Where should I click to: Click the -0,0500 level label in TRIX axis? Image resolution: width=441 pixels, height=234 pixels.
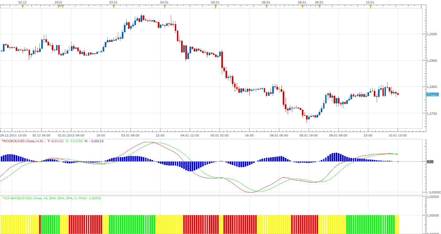pyautogui.click(x=434, y=192)
